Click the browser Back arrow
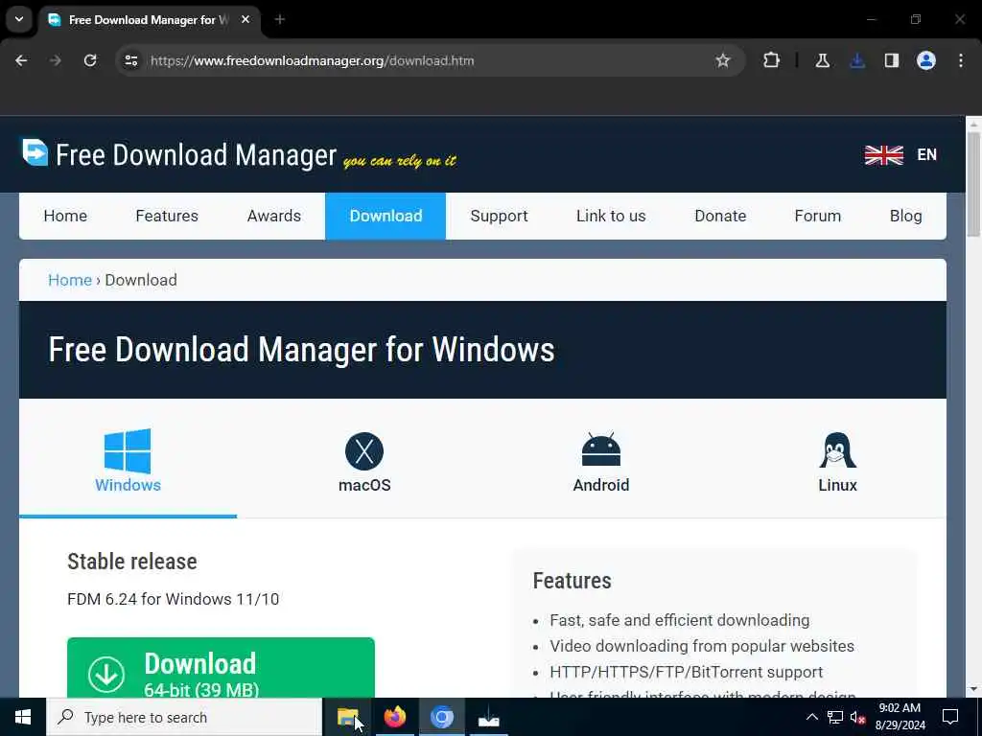Viewport: 982px width, 736px height. point(21,60)
